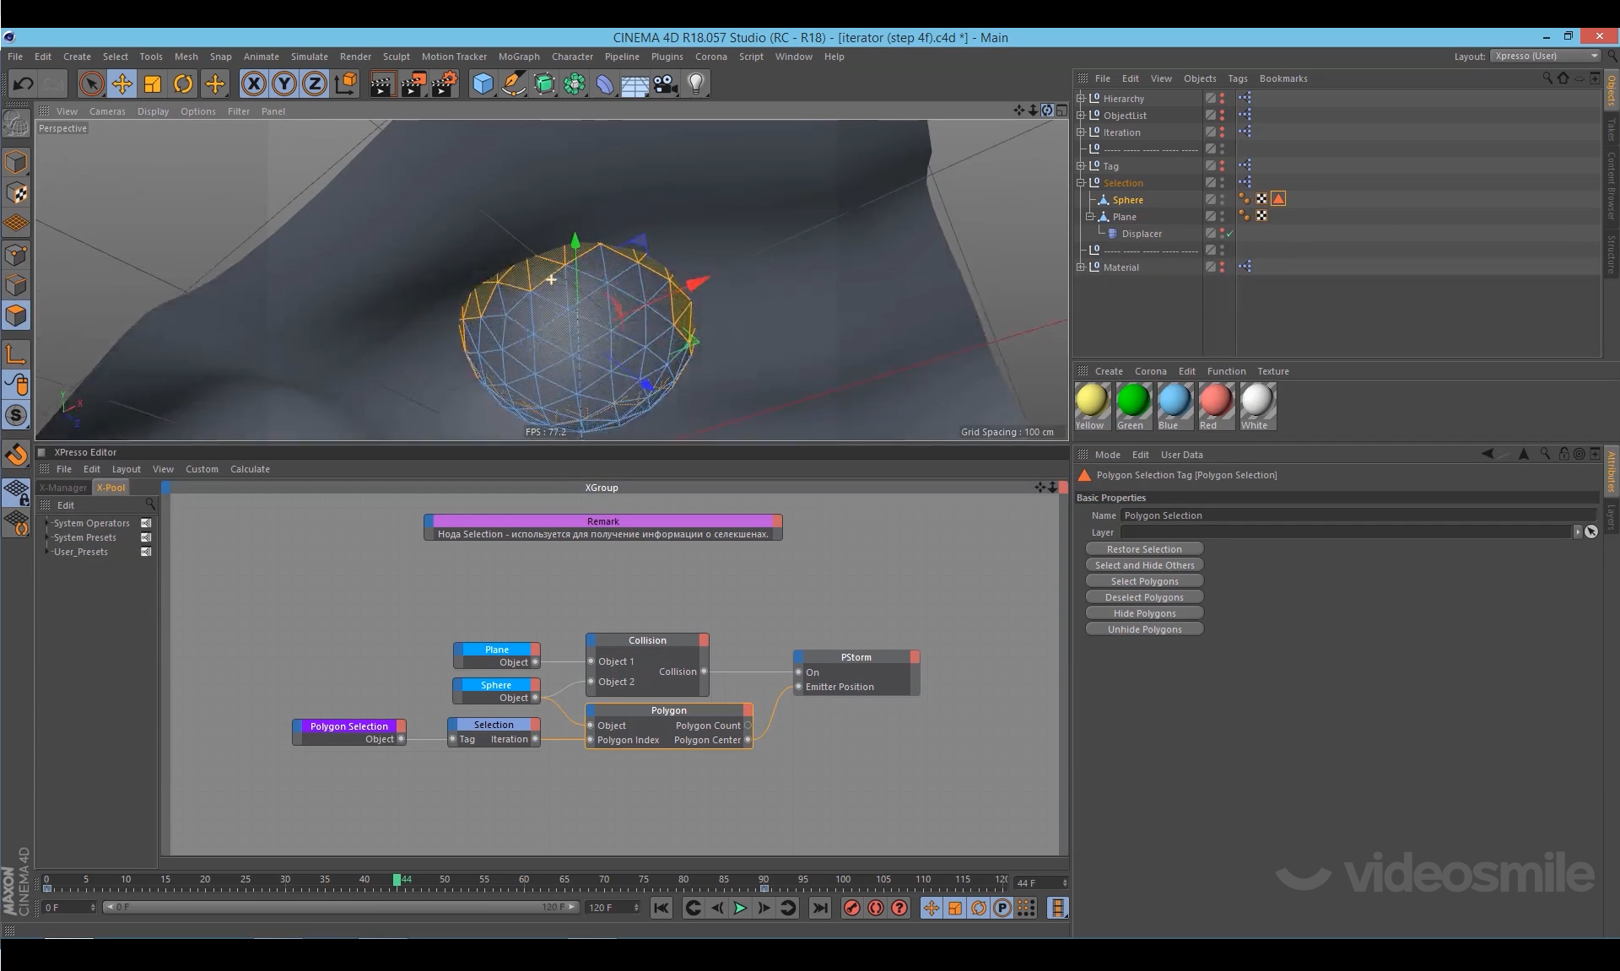
Task: Open the MoGraph menu
Action: click(518, 57)
